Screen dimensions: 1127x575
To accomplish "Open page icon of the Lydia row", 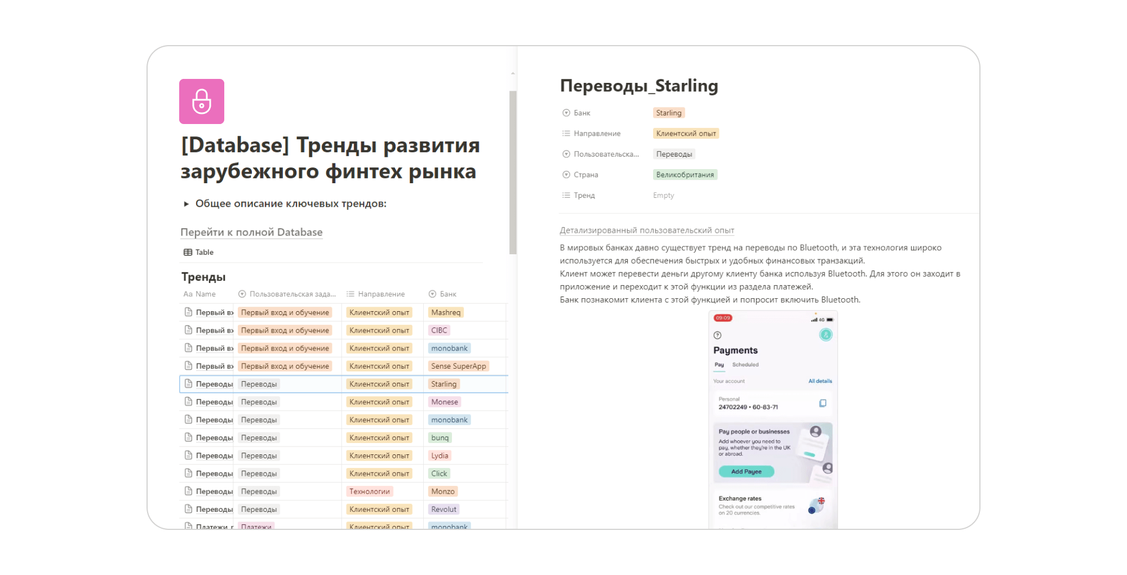I will click(x=189, y=455).
